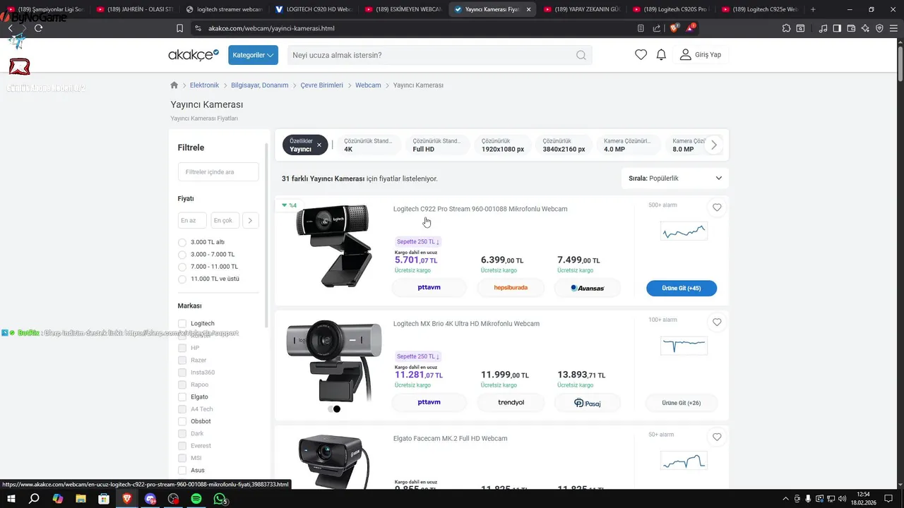
Task: Show hidden system tray icons chevron
Action: [785, 499]
